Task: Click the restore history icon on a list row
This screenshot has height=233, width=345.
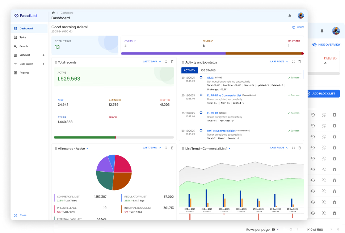Action: point(312,115)
